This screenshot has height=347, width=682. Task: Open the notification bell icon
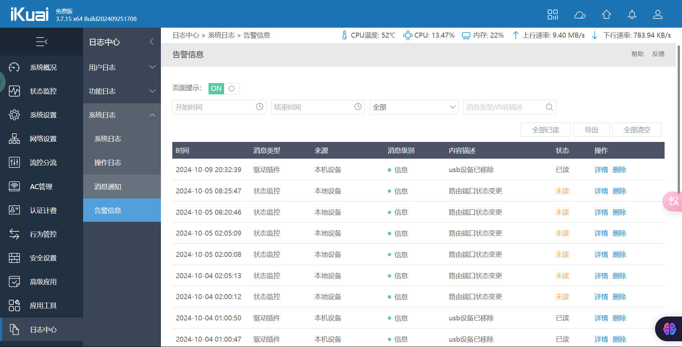coord(632,15)
